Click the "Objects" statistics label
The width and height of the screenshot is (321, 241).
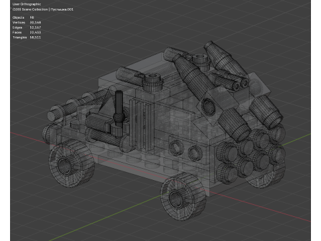point(18,17)
